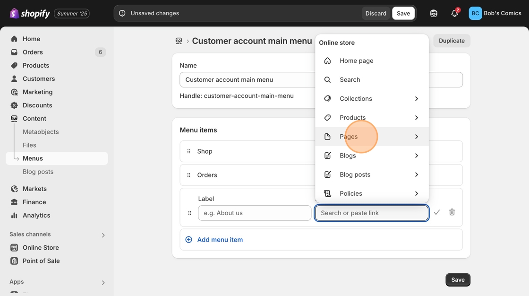Image resolution: width=529 pixels, height=296 pixels.
Task: Click the drag handle beside Orders
Action: point(189,175)
